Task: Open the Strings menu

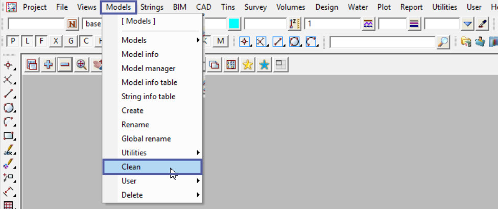Action: 153,7
